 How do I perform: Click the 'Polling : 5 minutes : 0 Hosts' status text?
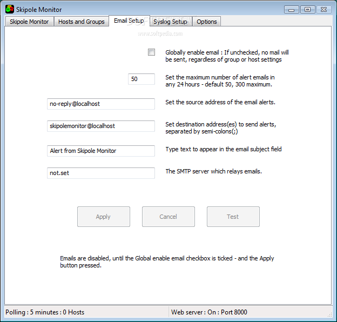pos(45,312)
